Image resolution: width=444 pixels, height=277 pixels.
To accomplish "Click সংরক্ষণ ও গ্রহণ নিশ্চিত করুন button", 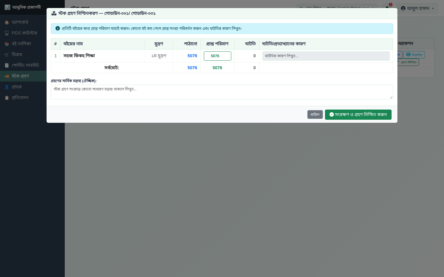I will coord(358,114).
